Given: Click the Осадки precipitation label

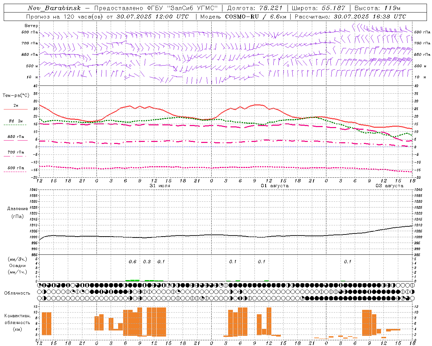Looking at the screenshot, I should click(18, 266).
